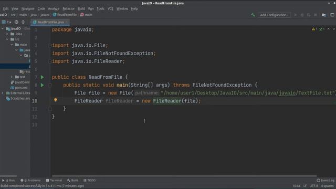Open the Build tool window button
Image resolution: width=336 pixels, height=189 pixels.
coord(72,181)
